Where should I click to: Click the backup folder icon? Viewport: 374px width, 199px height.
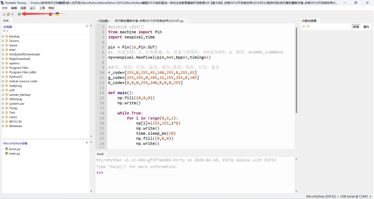6,36
